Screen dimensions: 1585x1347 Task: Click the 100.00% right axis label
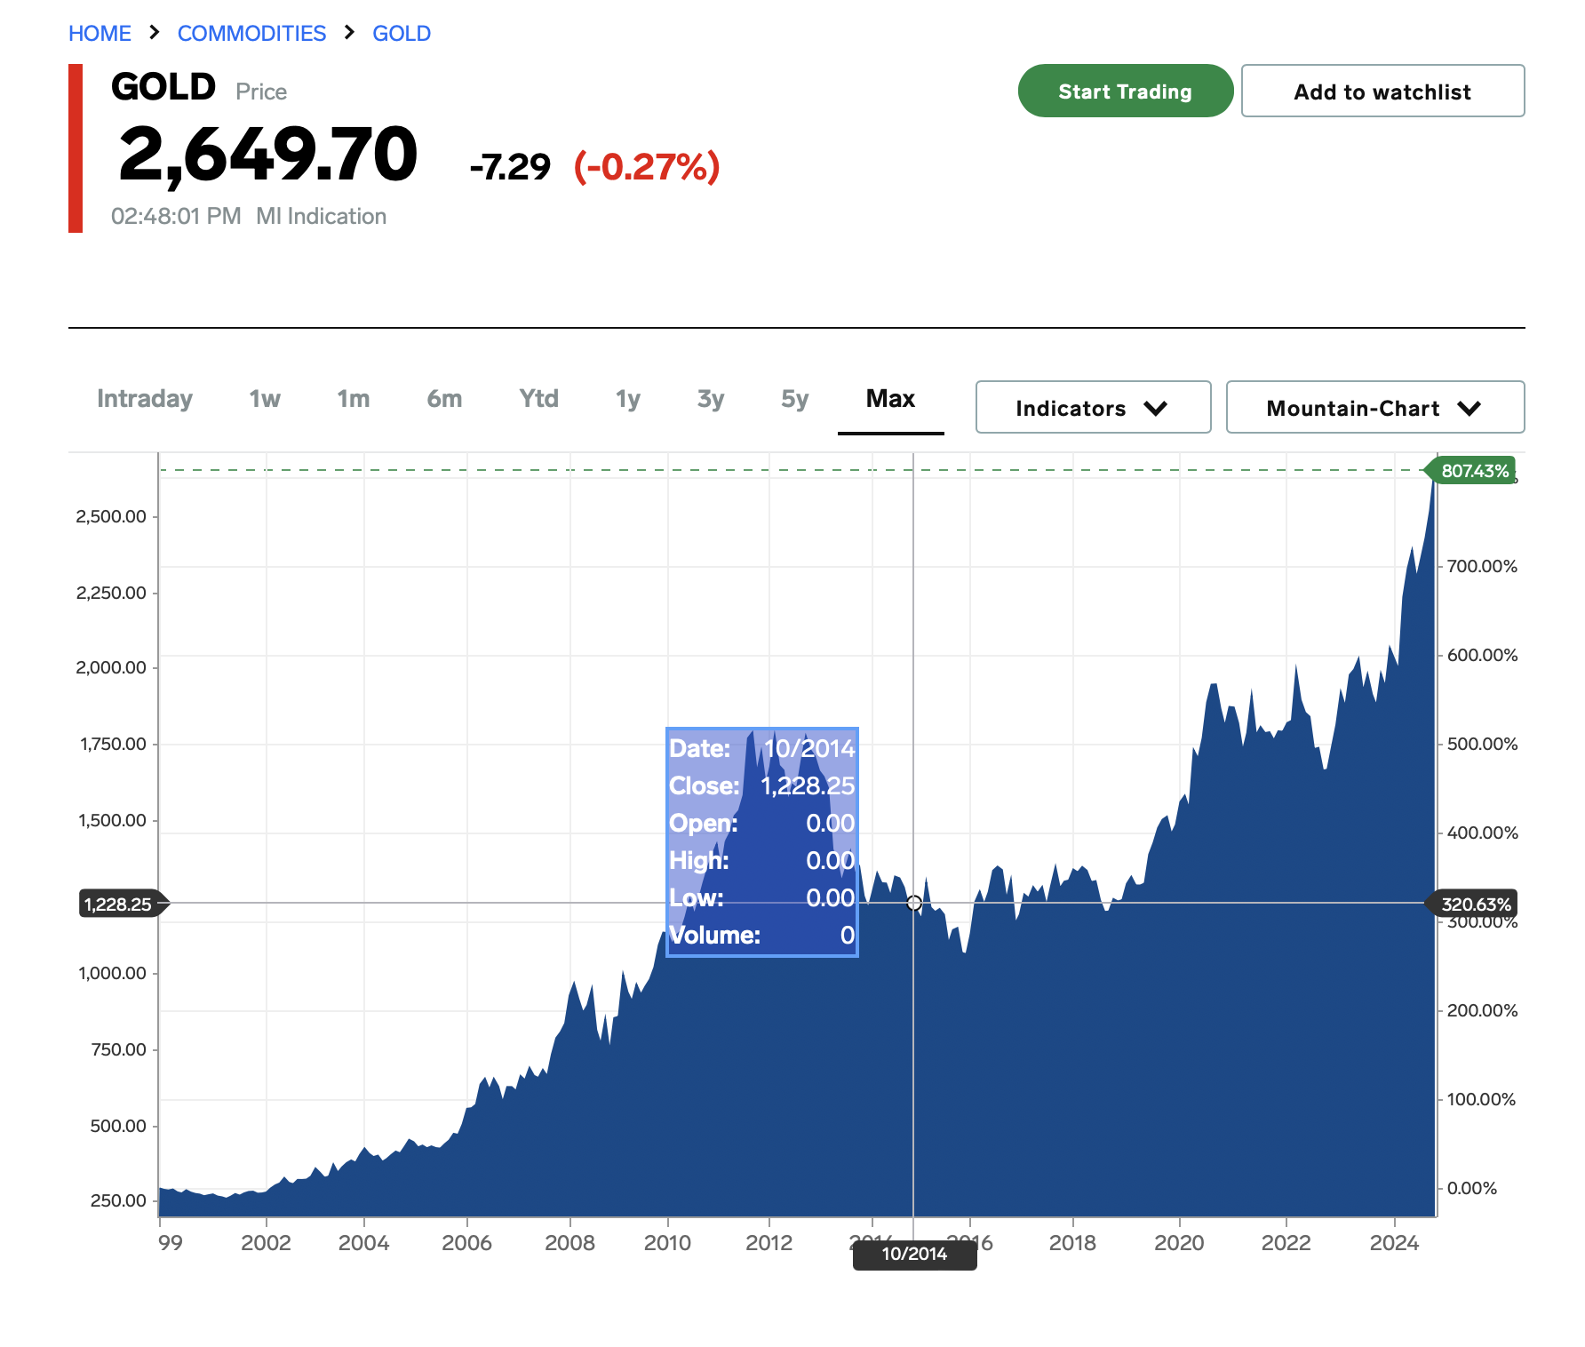tap(1481, 1100)
